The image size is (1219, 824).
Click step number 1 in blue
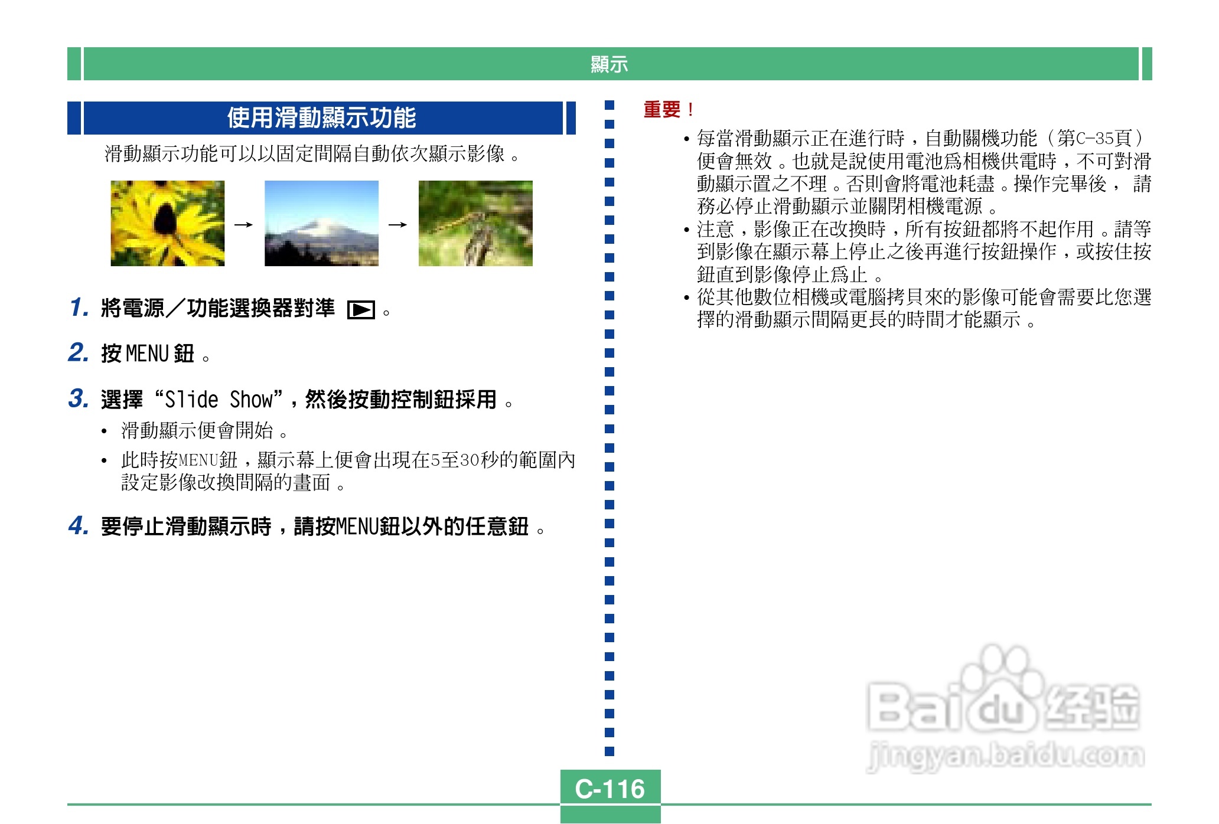(x=79, y=308)
